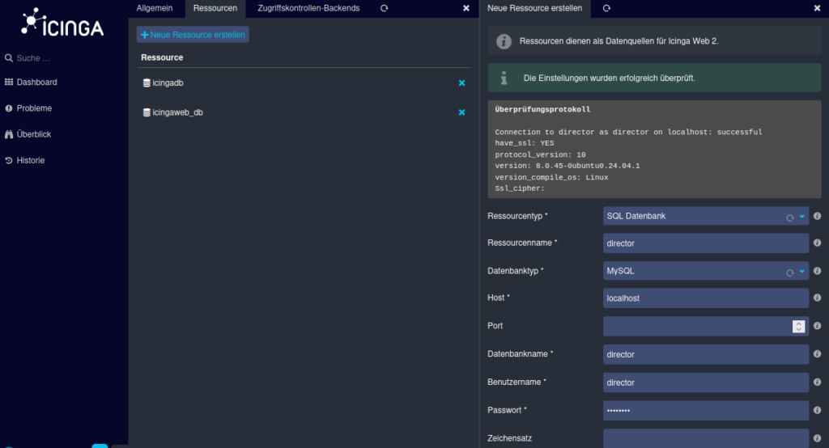Click the info icon beside Ressourcen dienen
This screenshot has height=448, width=829.
click(504, 41)
